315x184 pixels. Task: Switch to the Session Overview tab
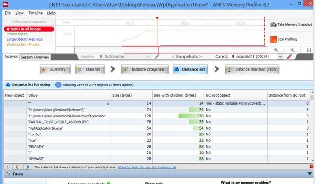coord(35,57)
